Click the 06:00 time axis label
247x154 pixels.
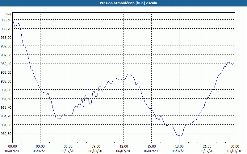[x=68, y=147]
